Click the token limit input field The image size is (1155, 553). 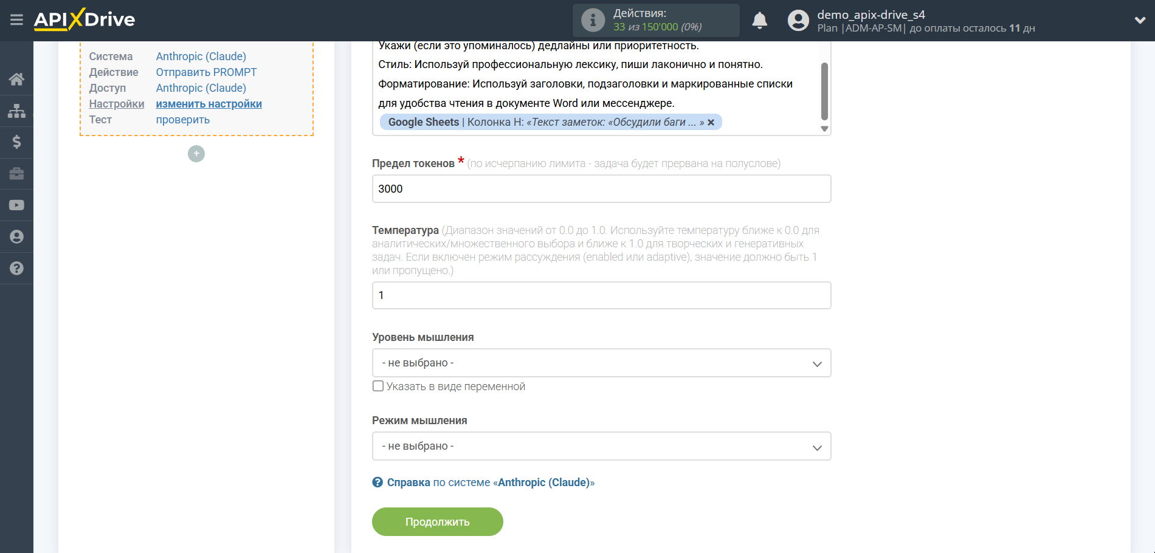(601, 189)
